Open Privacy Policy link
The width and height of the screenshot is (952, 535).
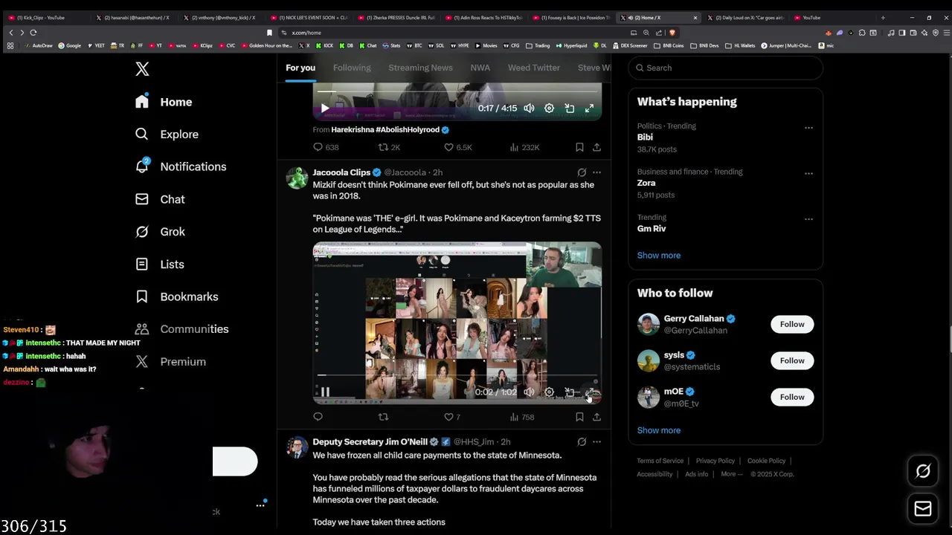click(x=715, y=461)
